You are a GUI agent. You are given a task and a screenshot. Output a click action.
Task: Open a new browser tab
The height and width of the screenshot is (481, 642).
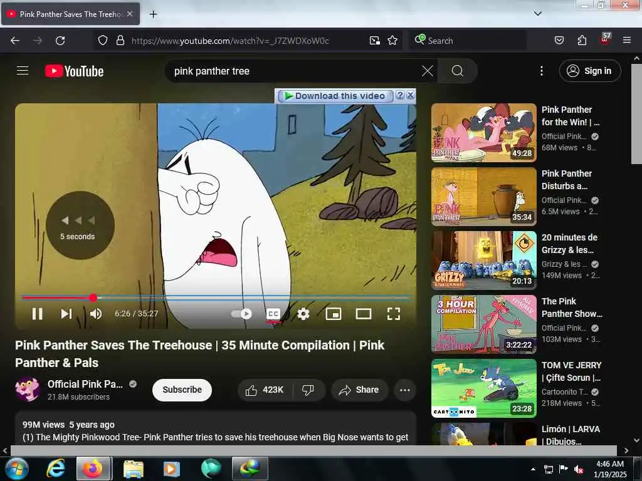coord(153,14)
